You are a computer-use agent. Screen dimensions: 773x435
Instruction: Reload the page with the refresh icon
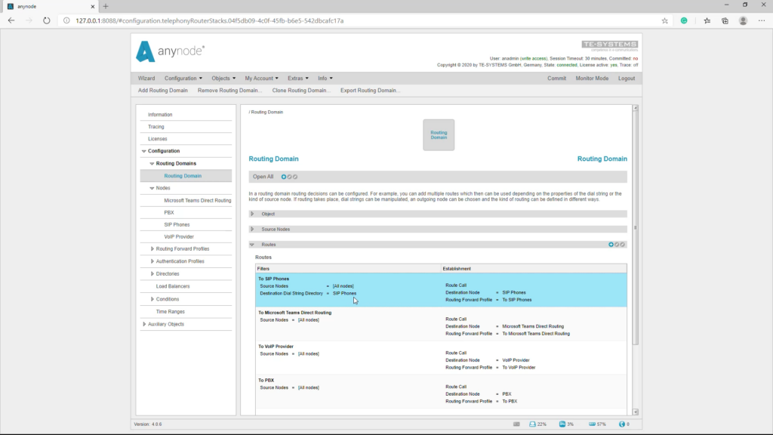click(x=46, y=20)
